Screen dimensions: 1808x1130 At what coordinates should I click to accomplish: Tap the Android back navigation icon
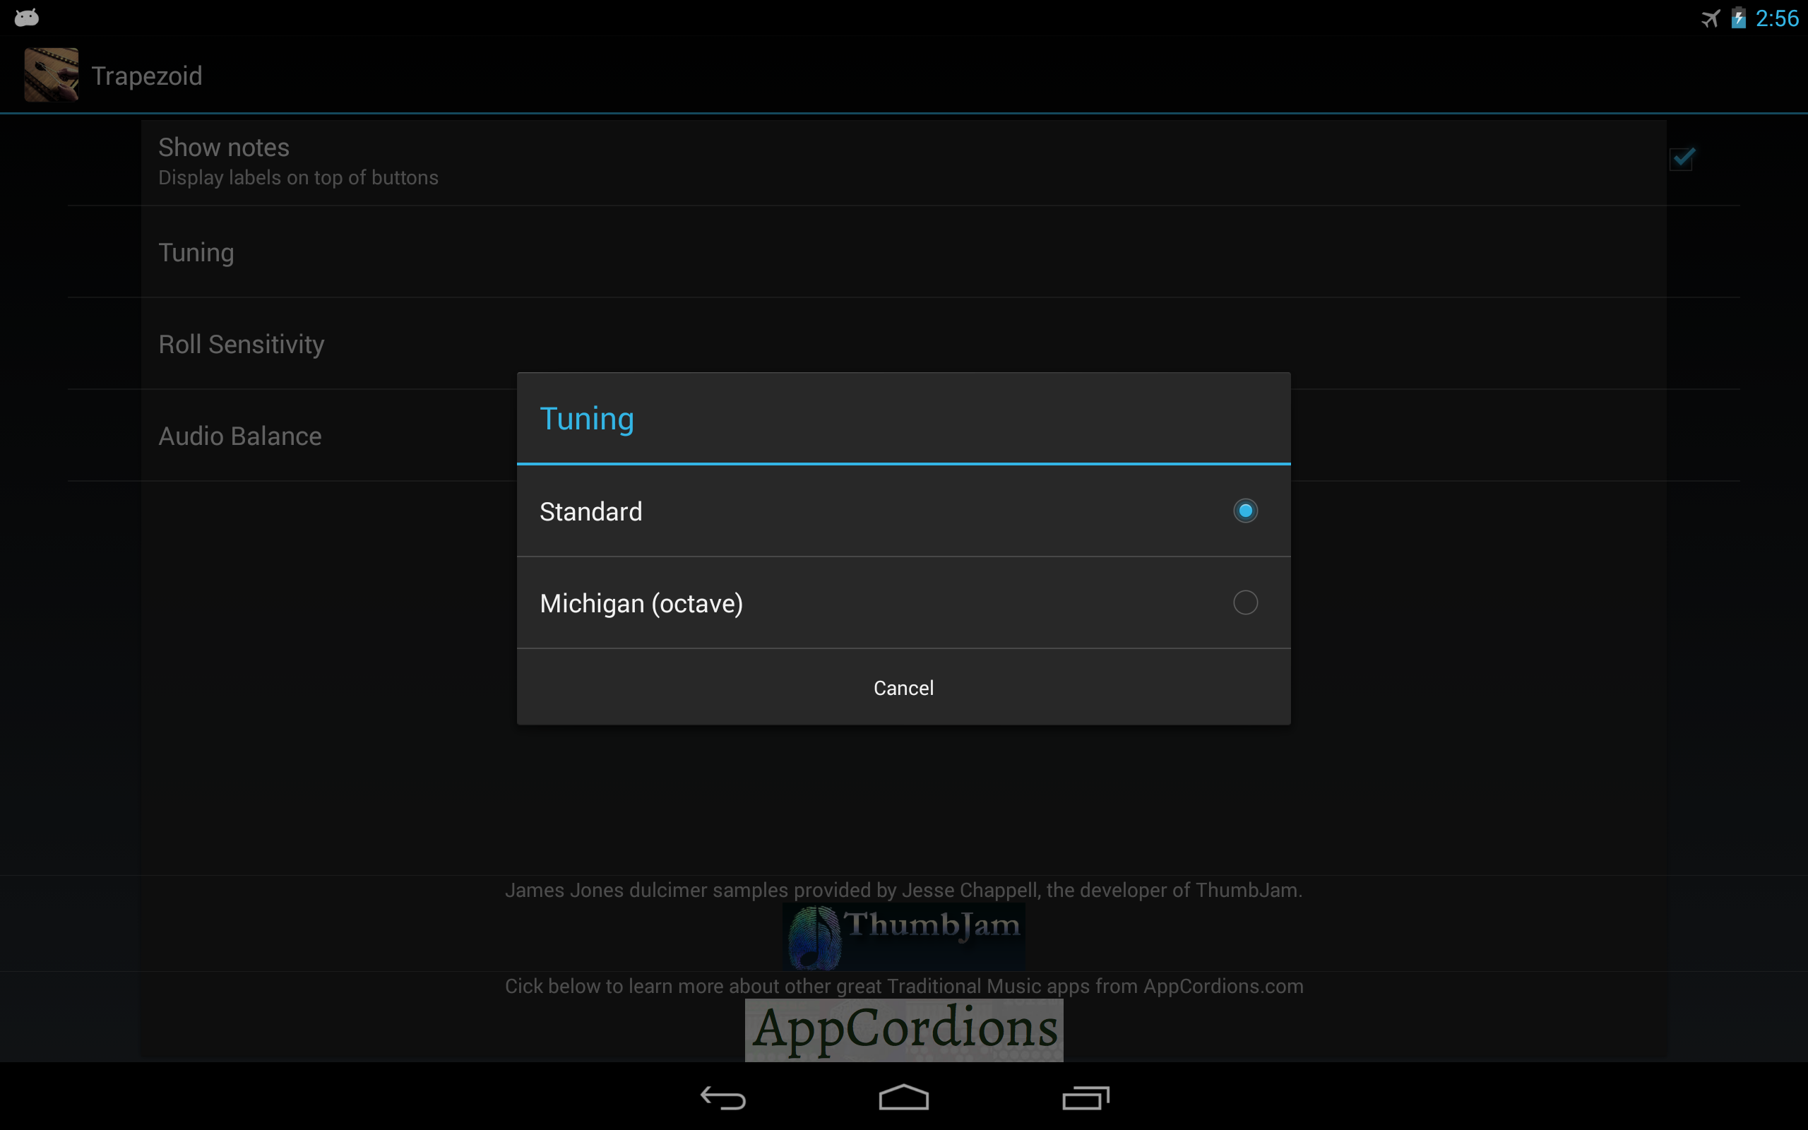[722, 1098]
